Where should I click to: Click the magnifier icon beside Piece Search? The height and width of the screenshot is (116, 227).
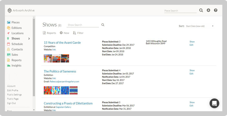coord(201,10)
